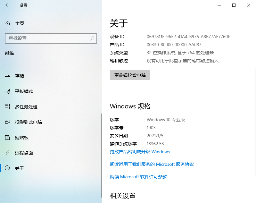Open 阅读 Microsoft 软件许可条款 link

tap(138, 177)
